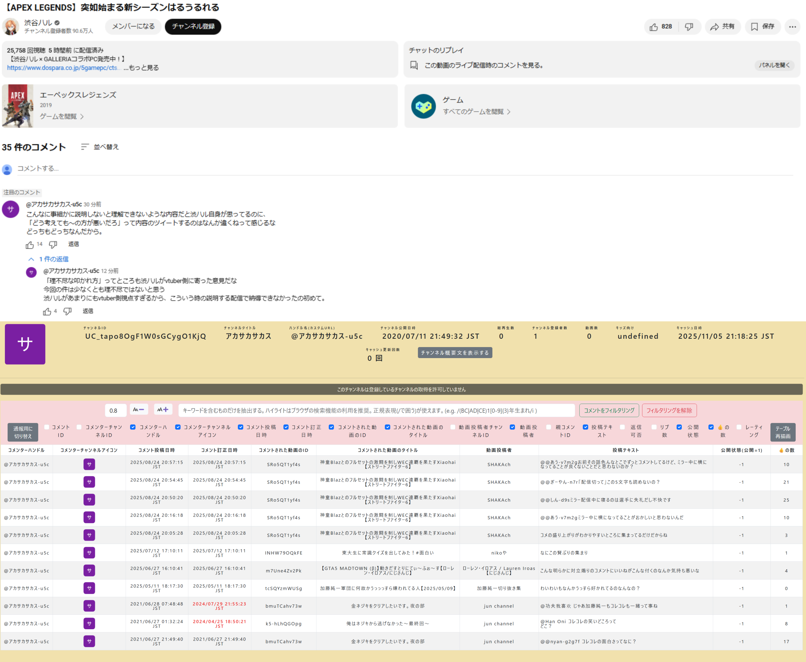This screenshot has height=662, width=806.
Task: Click the save bookmark icon
Action: pos(754,27)
